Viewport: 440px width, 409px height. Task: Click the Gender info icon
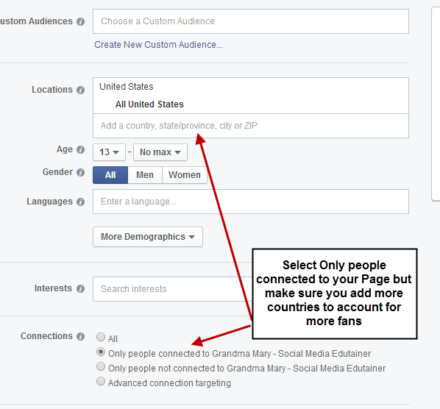[80, 172]
